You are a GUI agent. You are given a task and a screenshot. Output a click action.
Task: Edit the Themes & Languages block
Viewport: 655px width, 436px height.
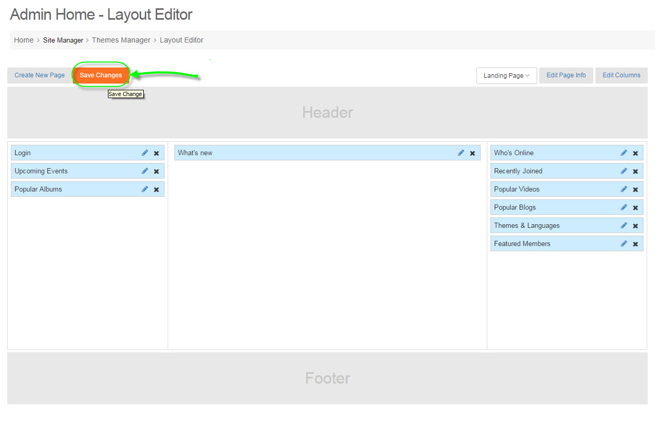coord(624,226)
